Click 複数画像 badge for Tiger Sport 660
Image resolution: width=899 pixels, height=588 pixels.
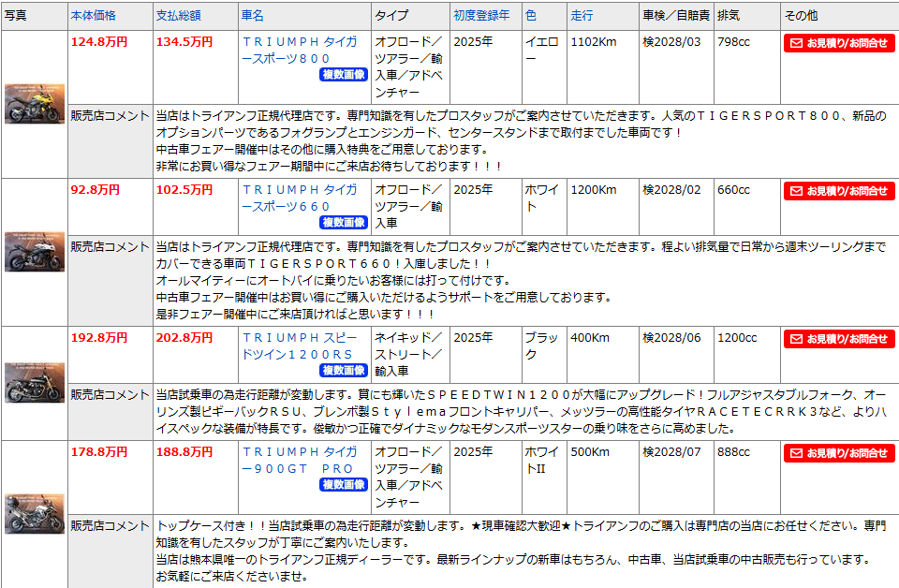pyautogui.click(x=343, y=223)
